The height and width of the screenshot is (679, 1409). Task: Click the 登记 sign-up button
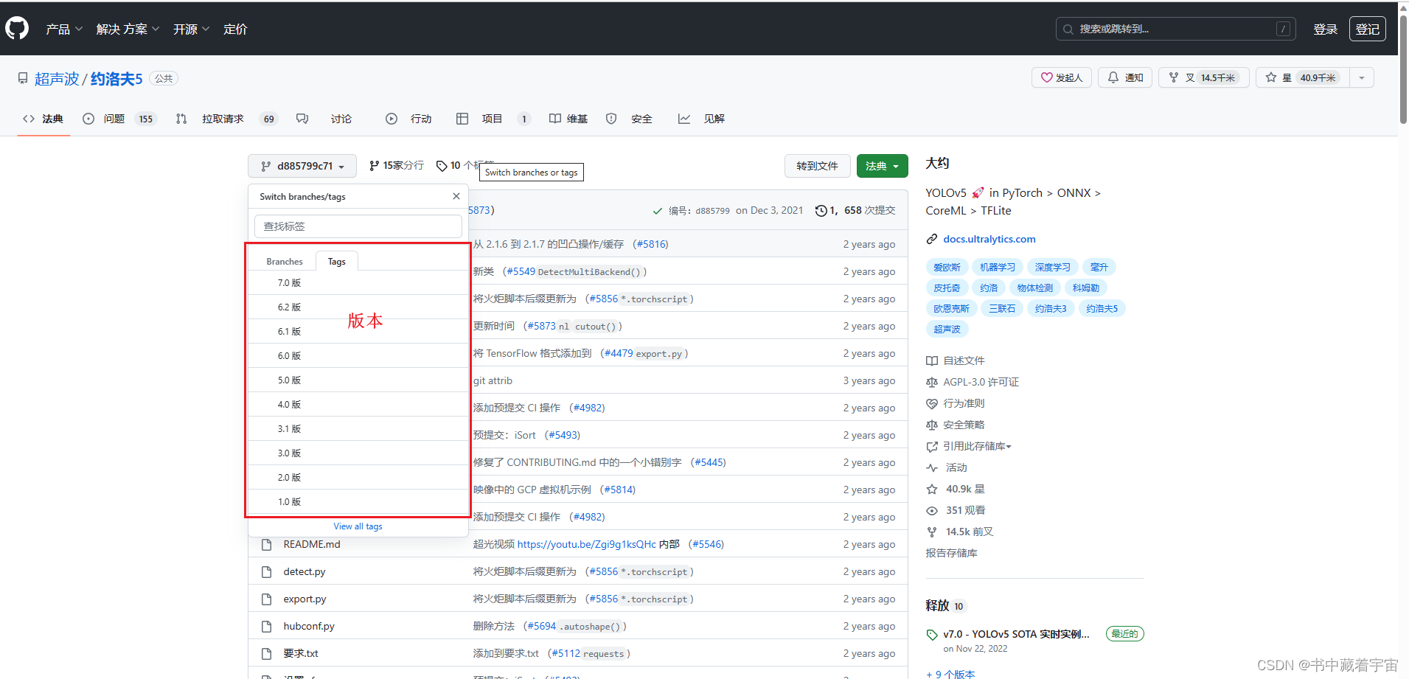1367,29
